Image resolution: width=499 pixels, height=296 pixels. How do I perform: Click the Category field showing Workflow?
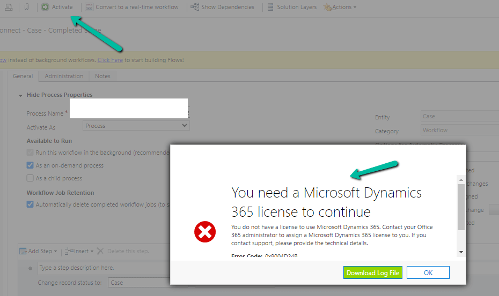(x=459, y=130)
